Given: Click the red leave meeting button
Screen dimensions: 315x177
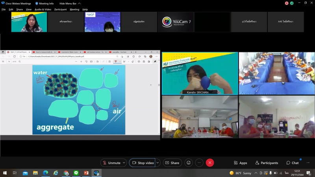Looking at the screenshot, I should click(x=210, y=163).
